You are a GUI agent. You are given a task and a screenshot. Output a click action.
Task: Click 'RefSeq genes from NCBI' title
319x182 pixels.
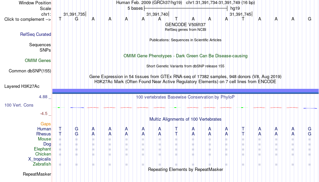click(185, 29)
